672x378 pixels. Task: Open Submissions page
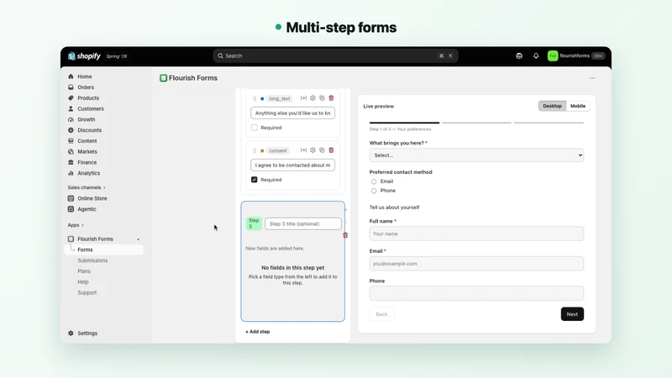click(92, 260)
